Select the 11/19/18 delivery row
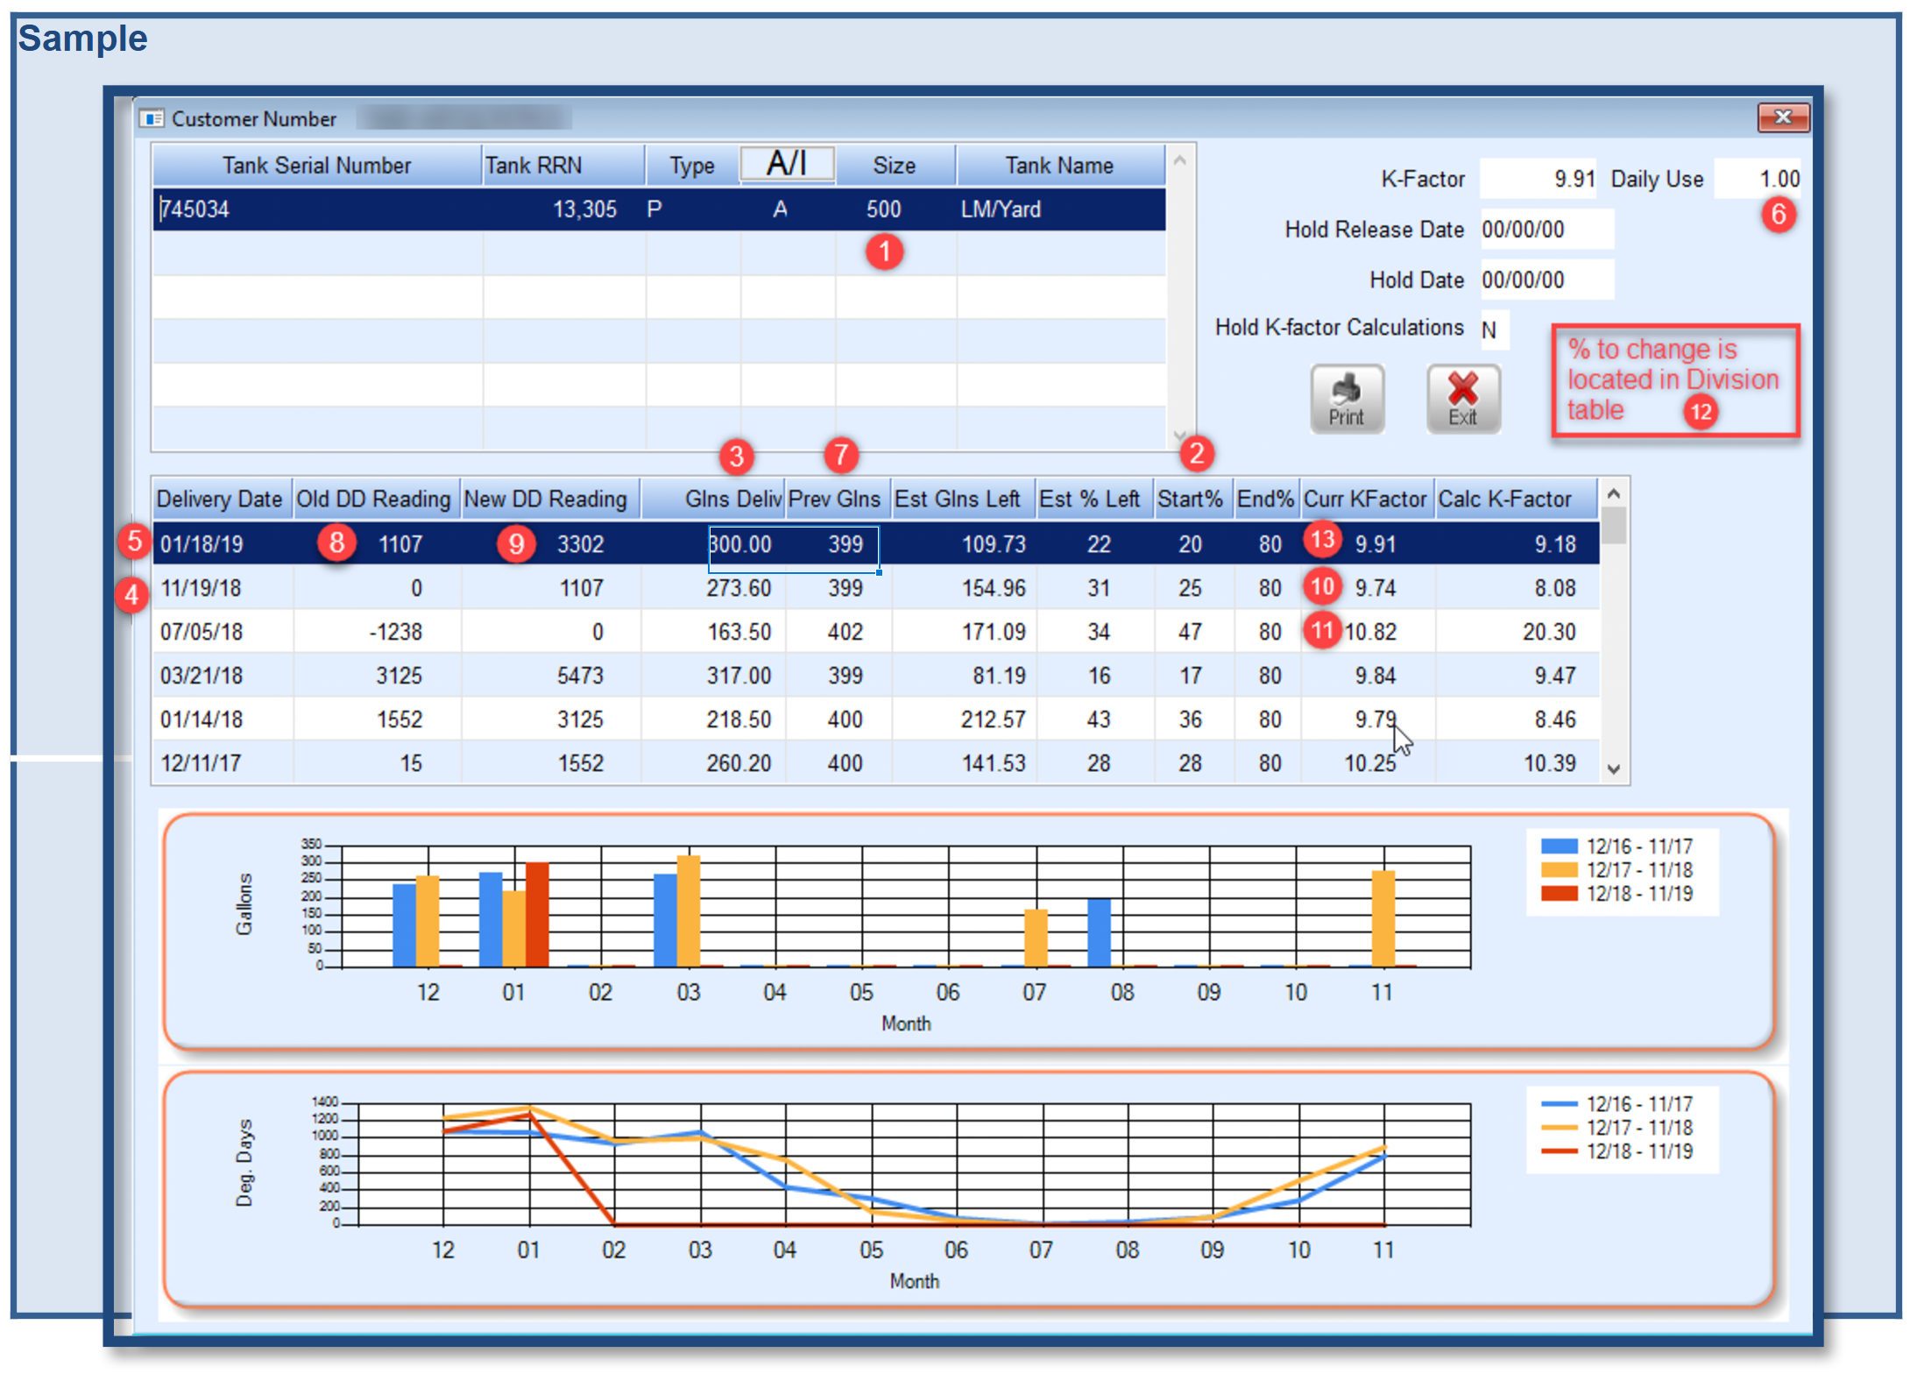This screenshot has width=1917, height=1374. tap(201, 588)
